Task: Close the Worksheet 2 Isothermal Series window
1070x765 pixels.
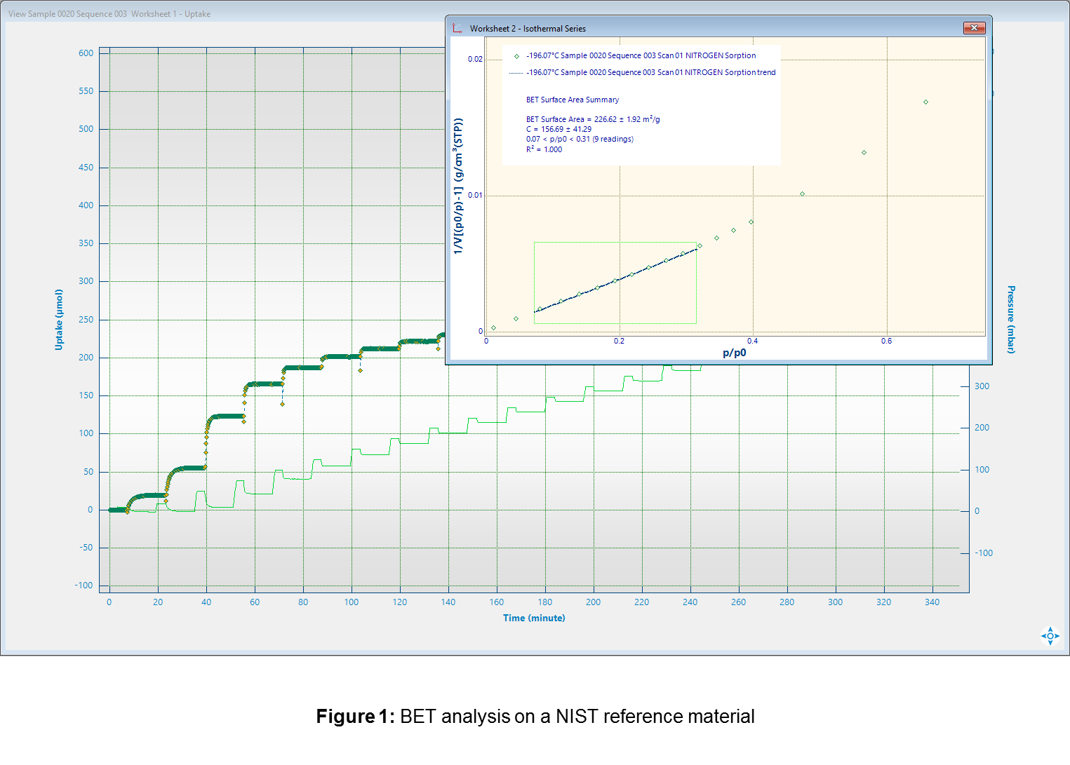Action: pyautogui.click(x=974, y=28)
